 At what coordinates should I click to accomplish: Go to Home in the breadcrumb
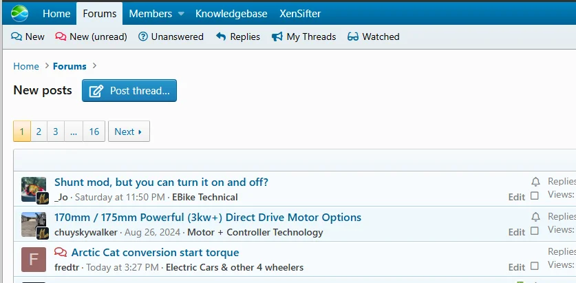(x=26, y=66)
